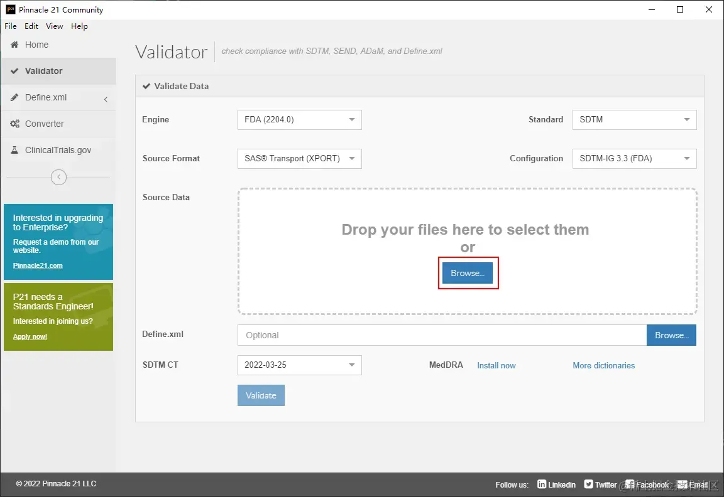Click the Validator checkmark icon in sidebar
724x497 pixels.
(15, 71)
